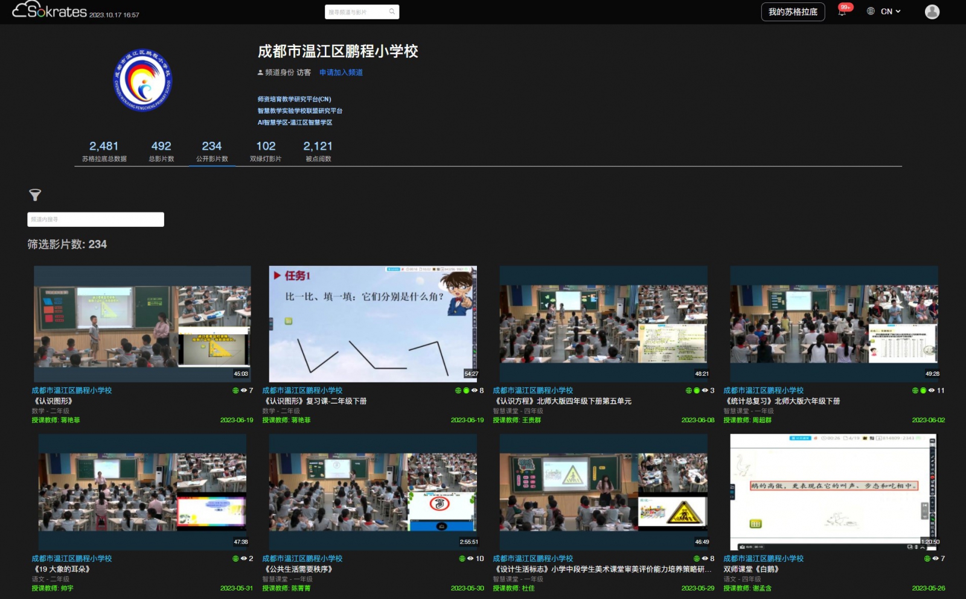The width and height of the screenshot is (966, 599).
Task: Open the user avatar profile icon
Action: (932, 12)
